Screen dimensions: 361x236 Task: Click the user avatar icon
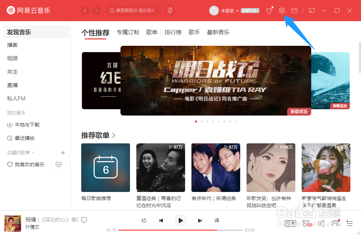[x=214, y=11]
